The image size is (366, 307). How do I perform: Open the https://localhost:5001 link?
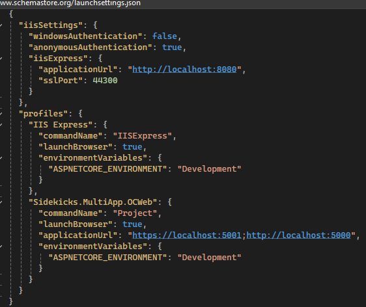[187, 235]
